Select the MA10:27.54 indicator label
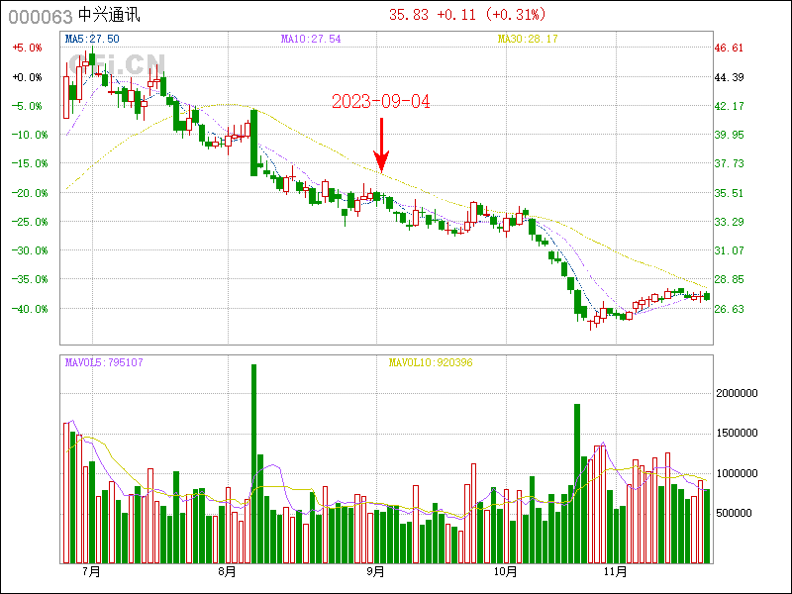This screenshot has height=594, width=792. pos(311,39)
